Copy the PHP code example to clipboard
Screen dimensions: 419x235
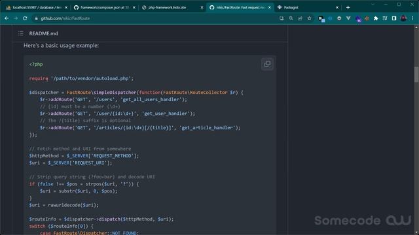[x=267, y=64]
